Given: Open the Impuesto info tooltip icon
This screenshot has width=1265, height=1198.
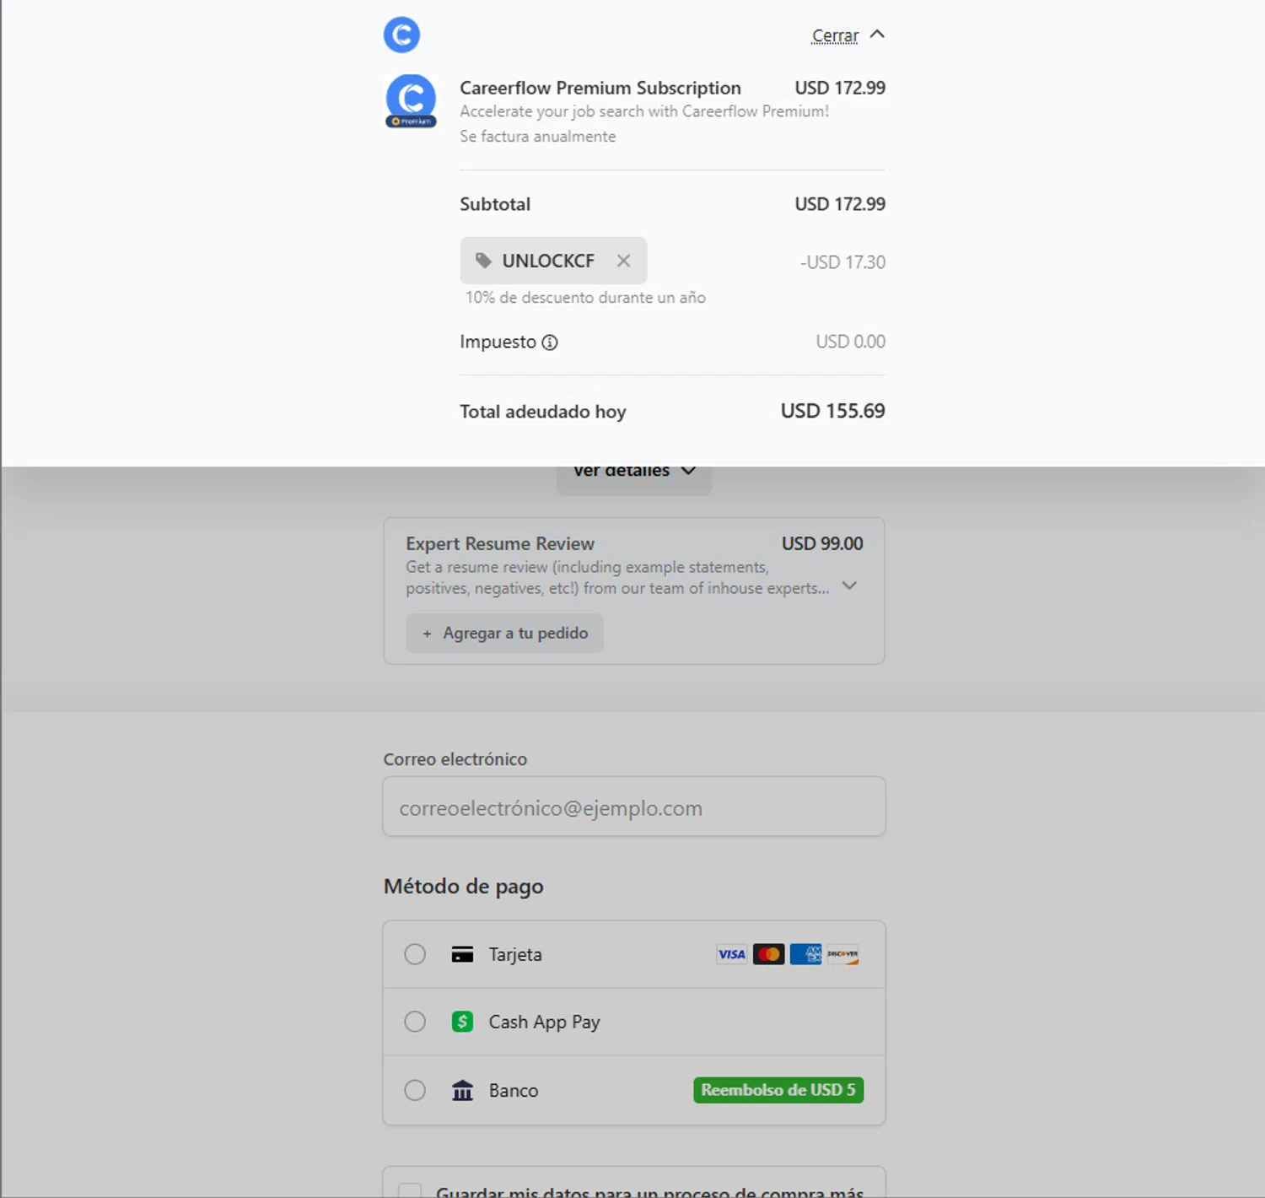Looking at the screenshot, I should [x=550, y=343].
